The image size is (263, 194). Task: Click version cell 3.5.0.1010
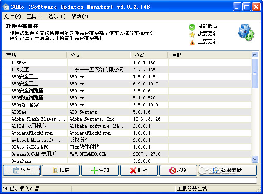pyautogui.click(x=146, y=105)
